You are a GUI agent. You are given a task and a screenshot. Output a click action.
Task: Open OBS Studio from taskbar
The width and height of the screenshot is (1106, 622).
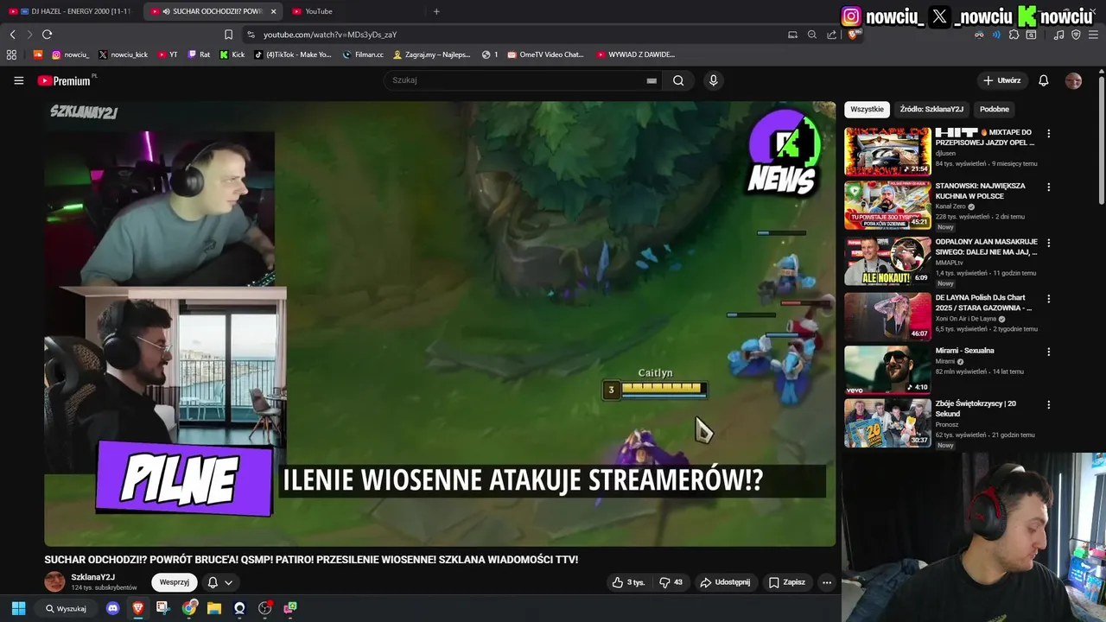coord(264,608)
